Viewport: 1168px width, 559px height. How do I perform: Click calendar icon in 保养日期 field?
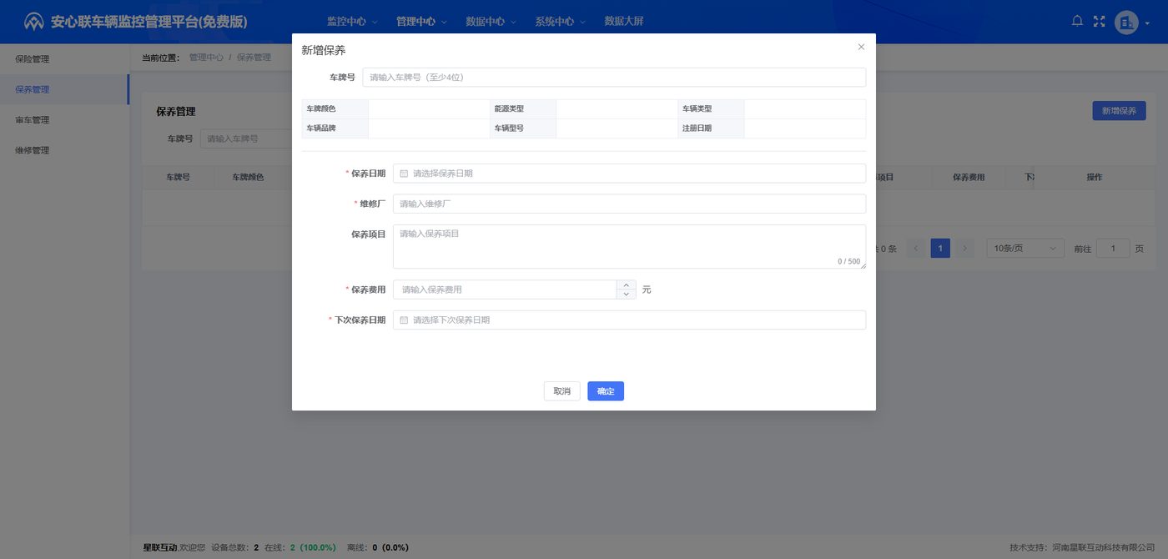click(404, 174)
